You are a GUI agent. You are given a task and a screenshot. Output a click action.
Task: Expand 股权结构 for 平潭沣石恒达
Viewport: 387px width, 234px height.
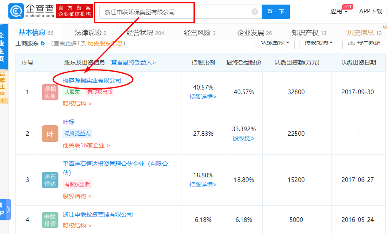point(77,196)
